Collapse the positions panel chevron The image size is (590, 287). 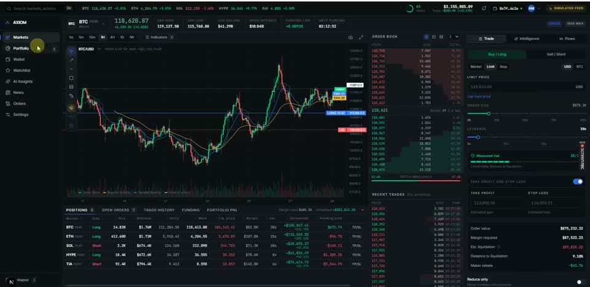tap(363, 210)
